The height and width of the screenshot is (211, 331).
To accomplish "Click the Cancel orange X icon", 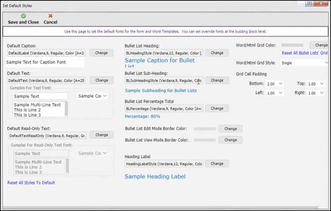I will [x=50, y=16].
